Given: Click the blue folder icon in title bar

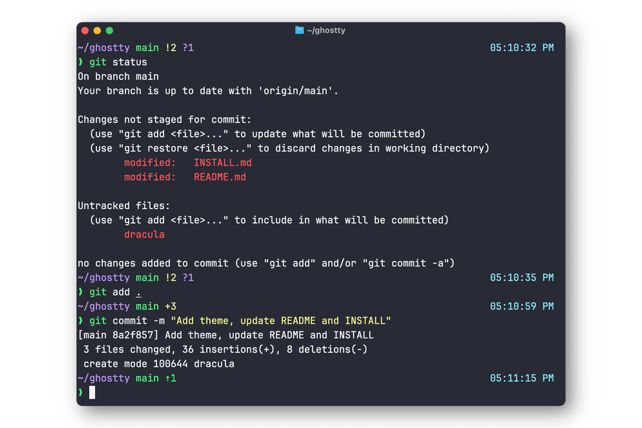Looking at the screenshot, I should (x=300, y=30).
